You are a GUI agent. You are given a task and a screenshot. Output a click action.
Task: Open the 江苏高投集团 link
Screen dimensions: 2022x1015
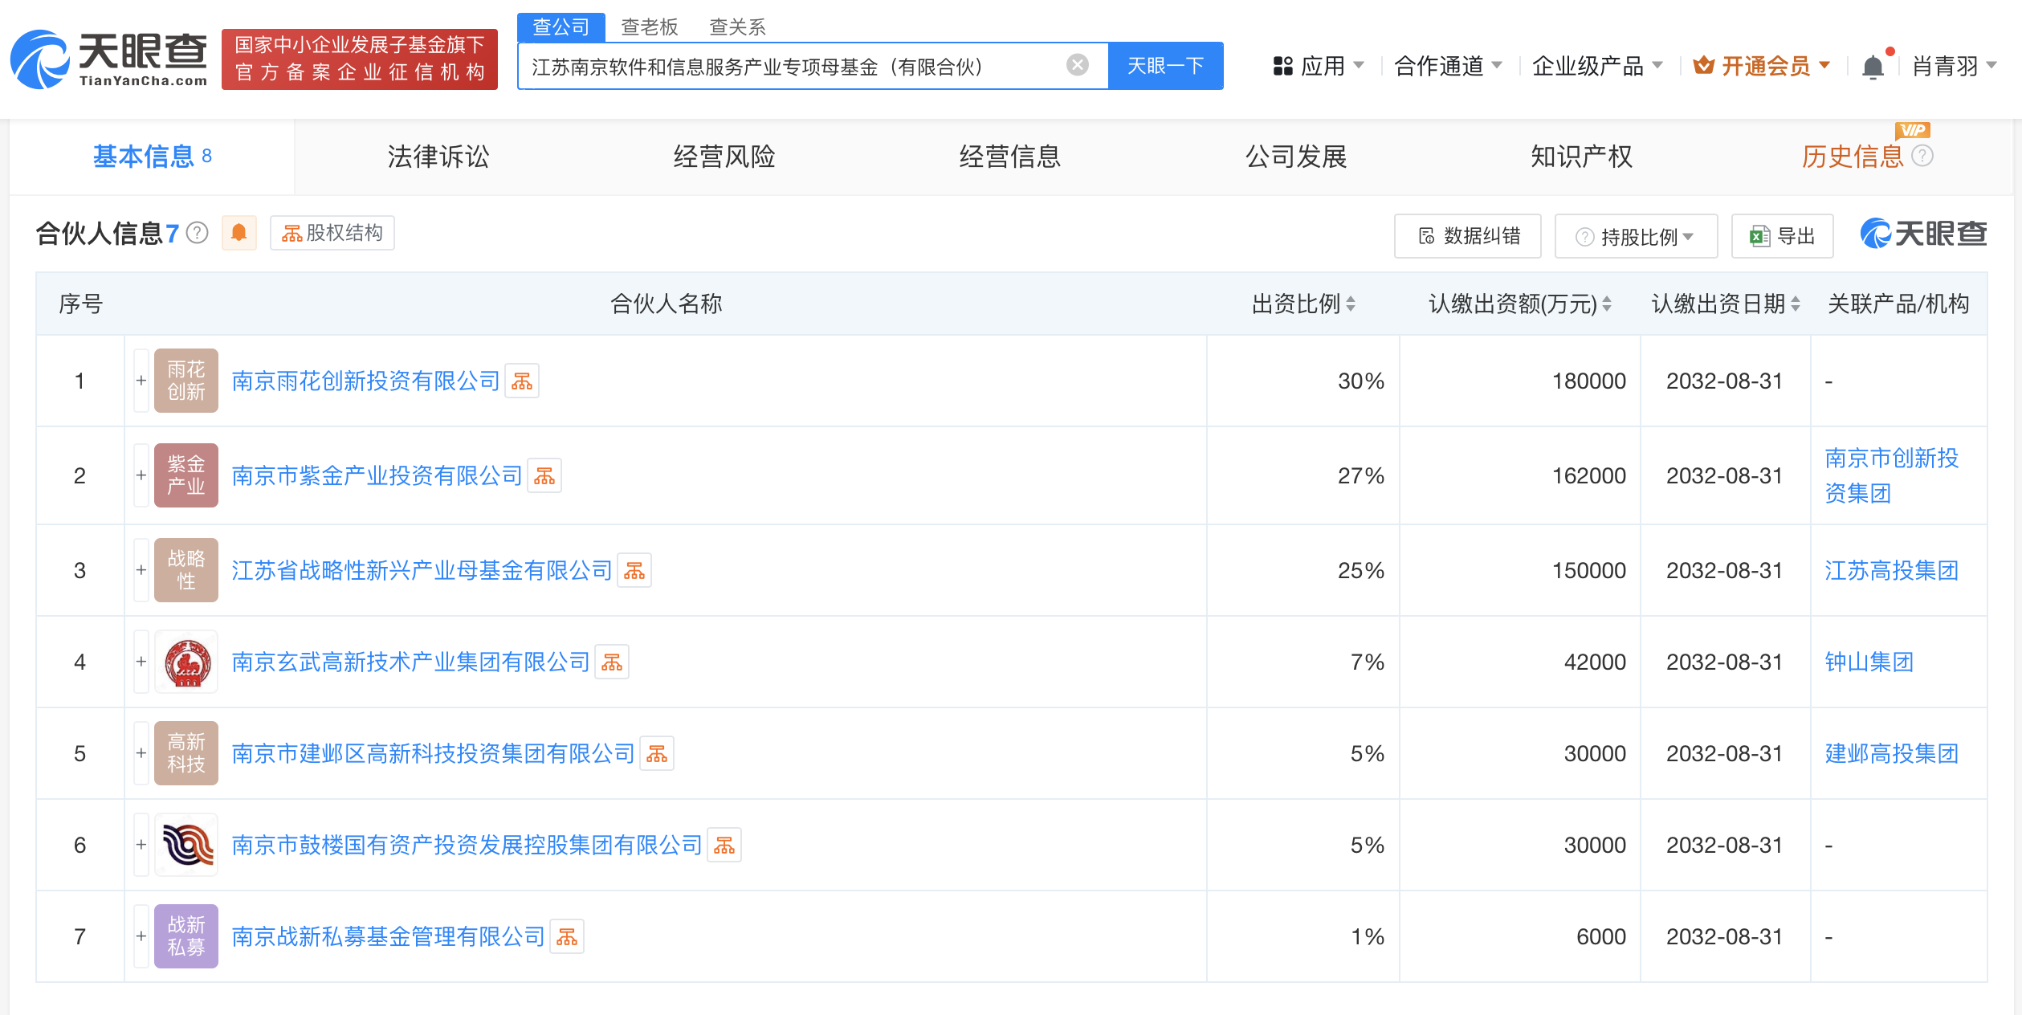[x=1892, y=570]
